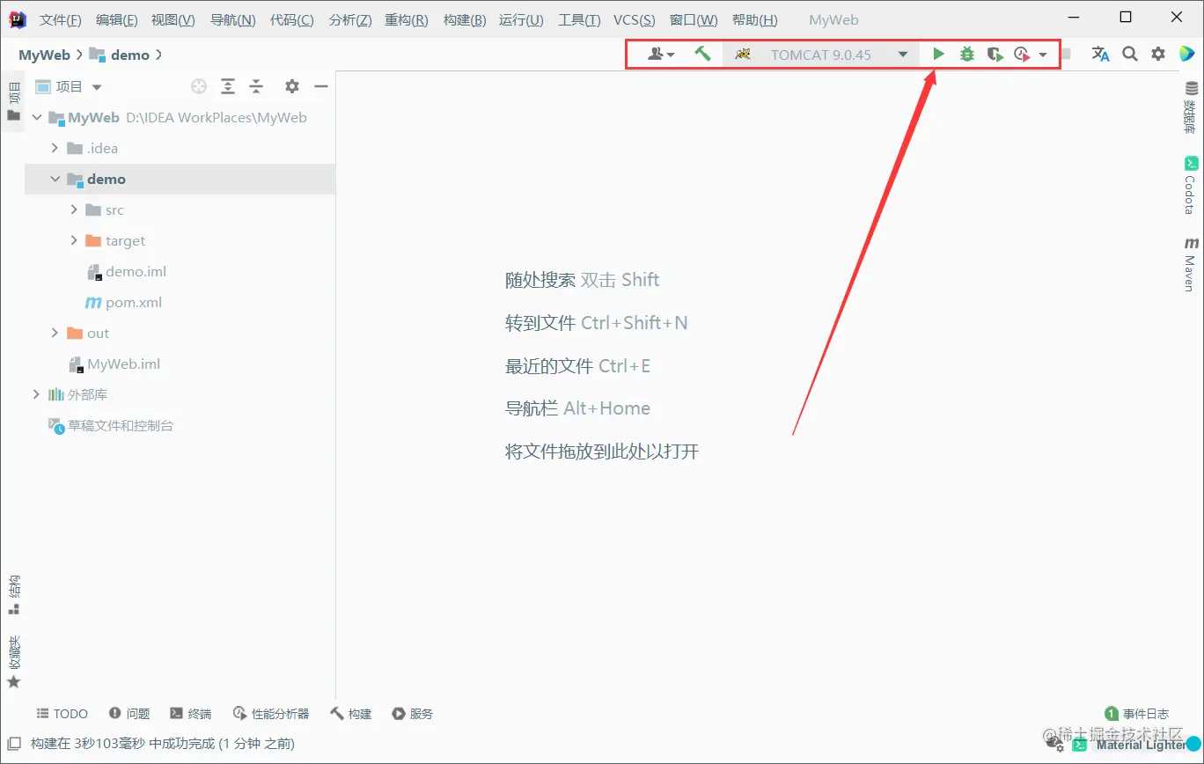Open the TODO tool window
Image resolution: width=1204 pixels, height=764 pixels.
click(x=62, y=714)
